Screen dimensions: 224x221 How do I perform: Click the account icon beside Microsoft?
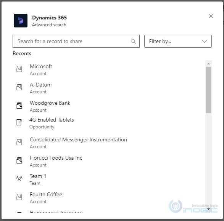tap(19, 69)
